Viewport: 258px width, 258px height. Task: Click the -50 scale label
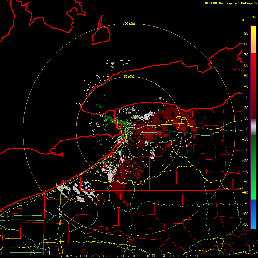pyautogui.click(x=245, y=182)
